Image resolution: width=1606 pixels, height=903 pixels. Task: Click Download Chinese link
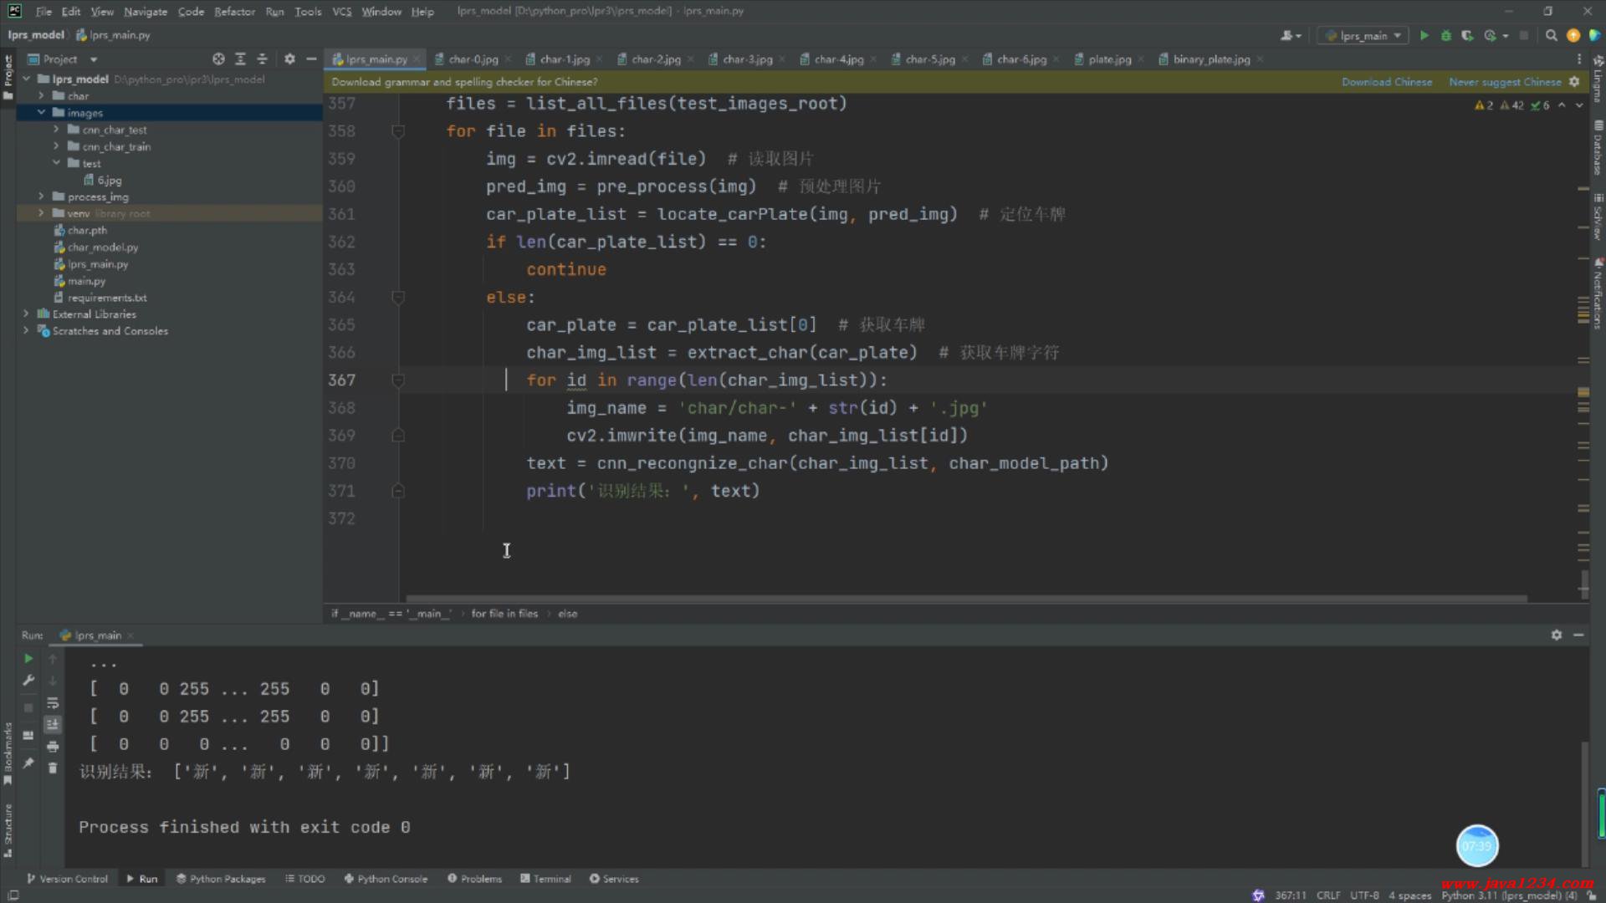(x=1386, y=82)
